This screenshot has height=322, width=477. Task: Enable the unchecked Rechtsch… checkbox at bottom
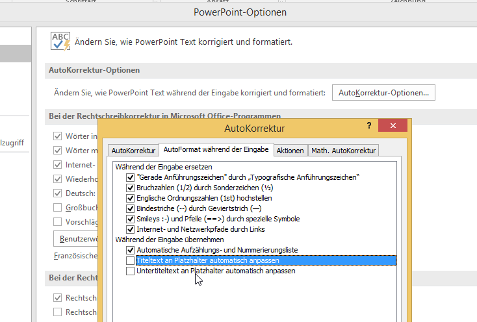tap(57, 312)
